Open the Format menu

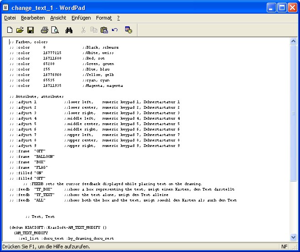(x=104, y=18)
